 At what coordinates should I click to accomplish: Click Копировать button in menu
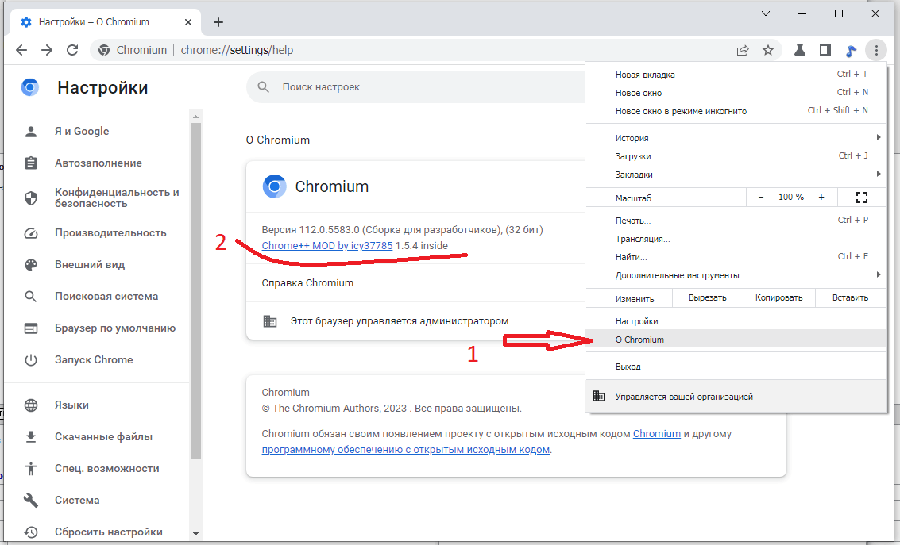[x=779, y=298]
